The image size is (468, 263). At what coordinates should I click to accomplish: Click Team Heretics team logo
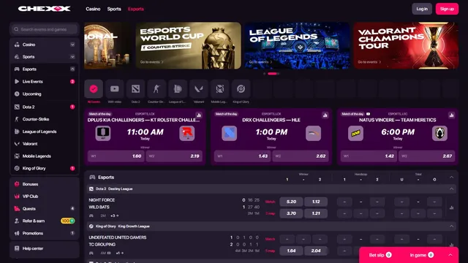pyautogui.click(x=439, y=133)
